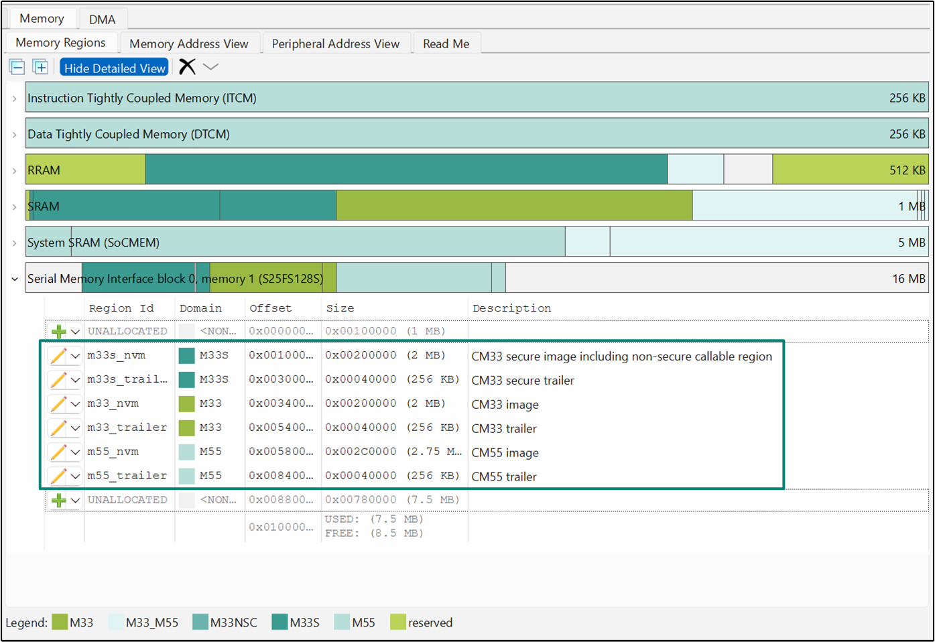This screenshot has height=642, width=935.
Task: Click green plus icon on first UNALLOCATED row
Action: [59, 332]
